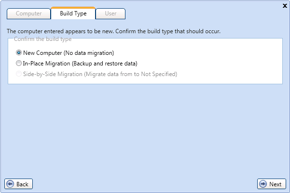This screenshot has width=290, height=193.
Task: Click the right-arrow icon on Next button
Action: click(x=263, y=184)
